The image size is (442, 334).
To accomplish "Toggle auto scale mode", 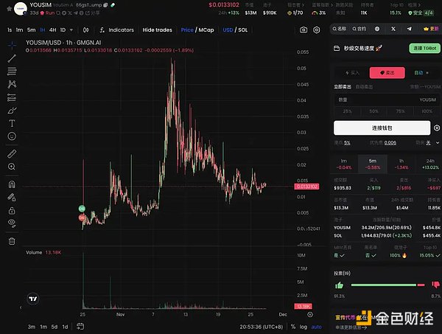I will (316, 327).
